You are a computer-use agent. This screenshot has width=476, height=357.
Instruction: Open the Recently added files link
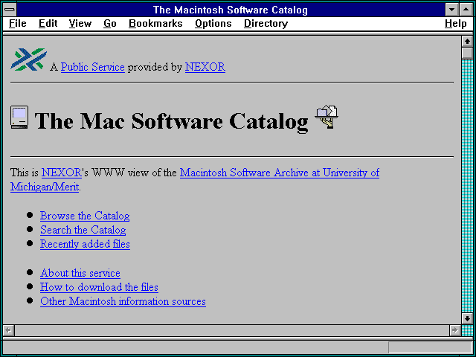[85, 244]
